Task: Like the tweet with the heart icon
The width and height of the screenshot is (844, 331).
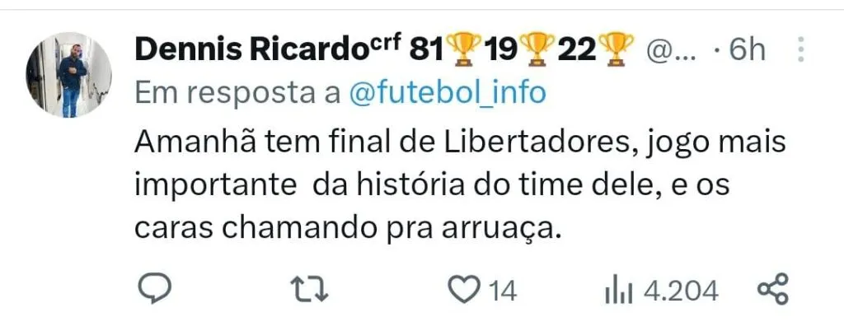Action: point(466,291)
